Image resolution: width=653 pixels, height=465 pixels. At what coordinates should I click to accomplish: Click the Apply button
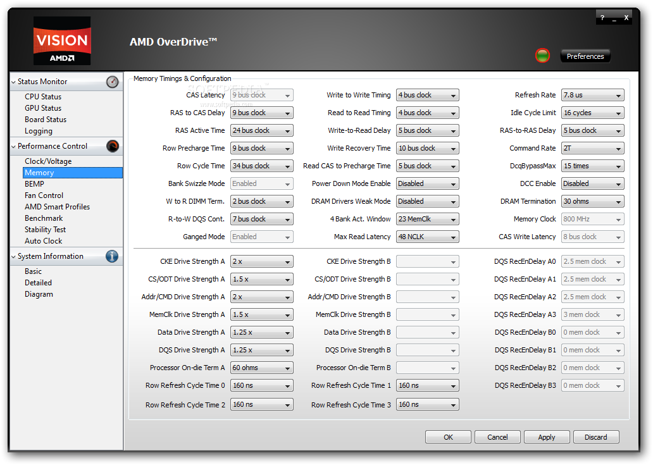(547, 437)
